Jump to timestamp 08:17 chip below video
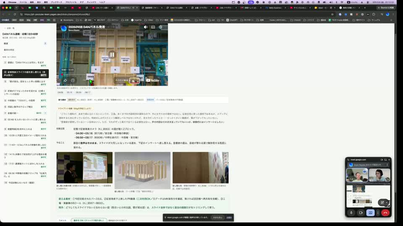This screenshot has height=226, width=403. click(87, 92)
